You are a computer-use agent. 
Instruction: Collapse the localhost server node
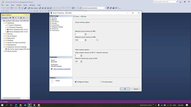pyautogui.click(x=2, y=21)
